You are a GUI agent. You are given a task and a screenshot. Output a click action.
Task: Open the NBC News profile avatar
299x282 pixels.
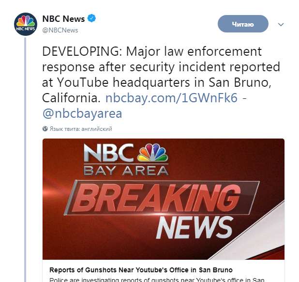point(25,24)
